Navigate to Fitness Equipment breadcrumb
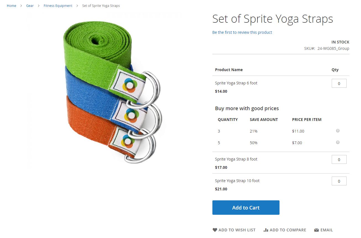The height and width of the screenshot is (238, 361). pos(58,6)
